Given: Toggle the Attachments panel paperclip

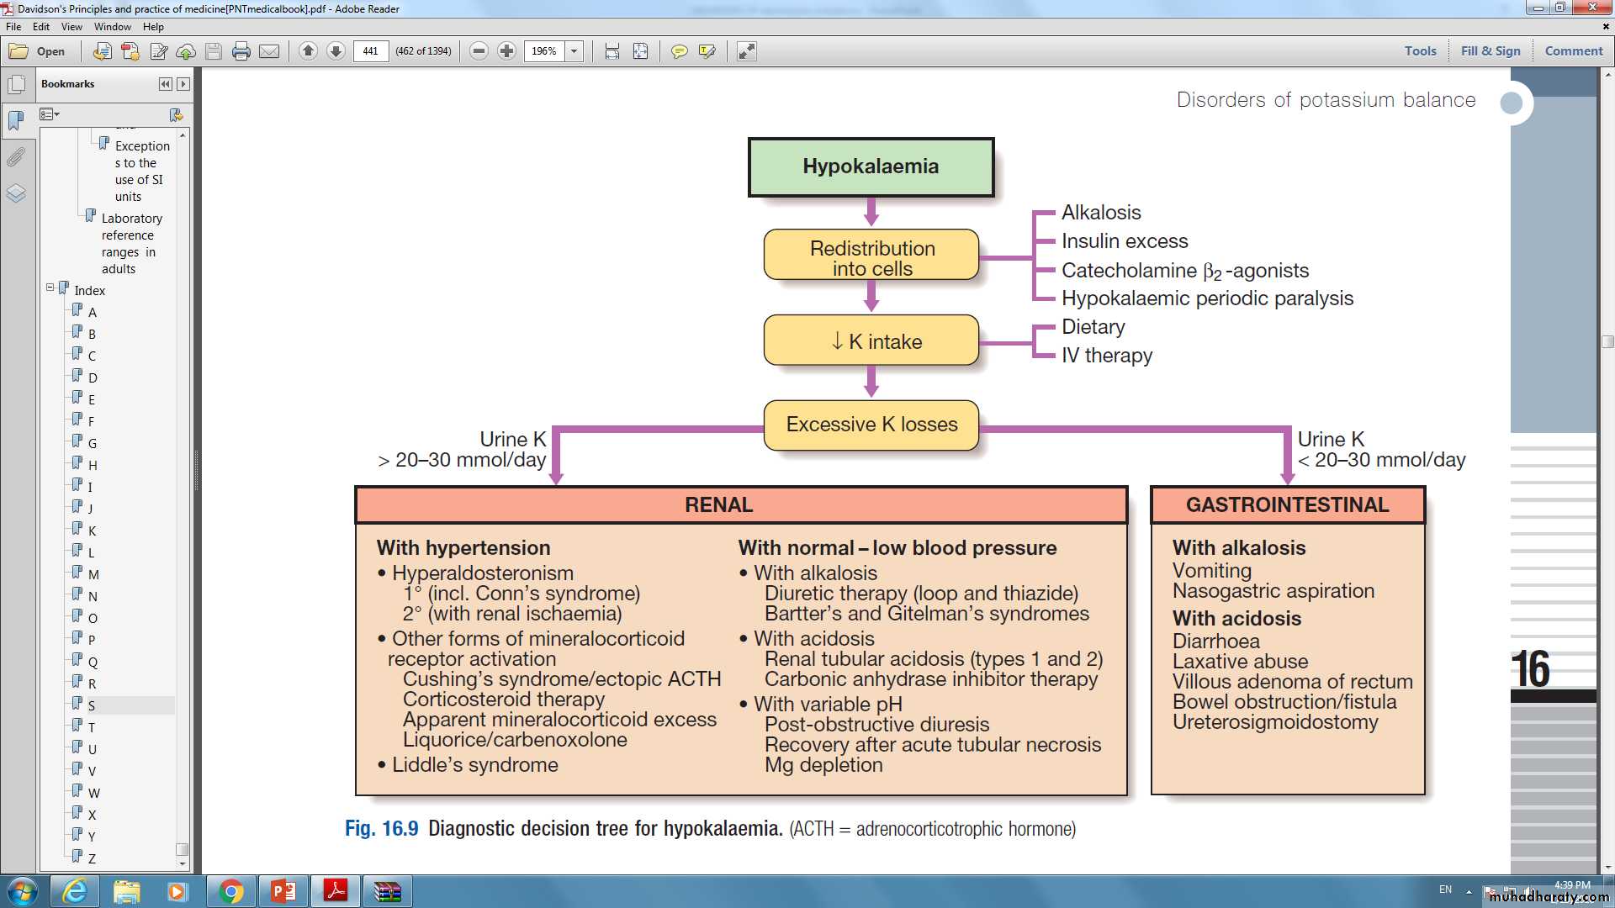Looking at the screenshot, I should pyautogui.click(x=16, y=157).
